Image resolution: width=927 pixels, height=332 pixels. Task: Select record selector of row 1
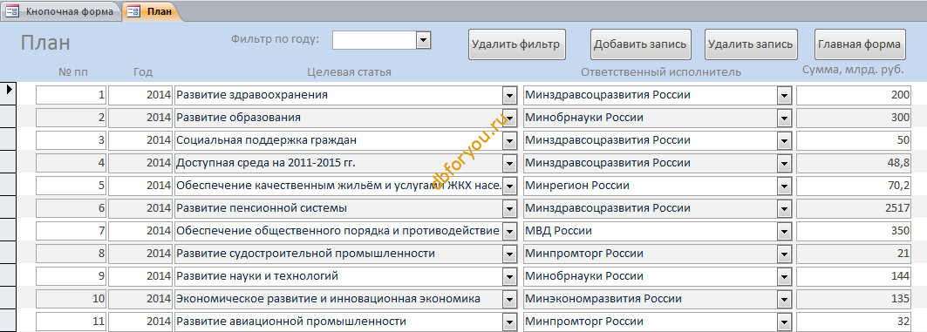click(8, 94)
